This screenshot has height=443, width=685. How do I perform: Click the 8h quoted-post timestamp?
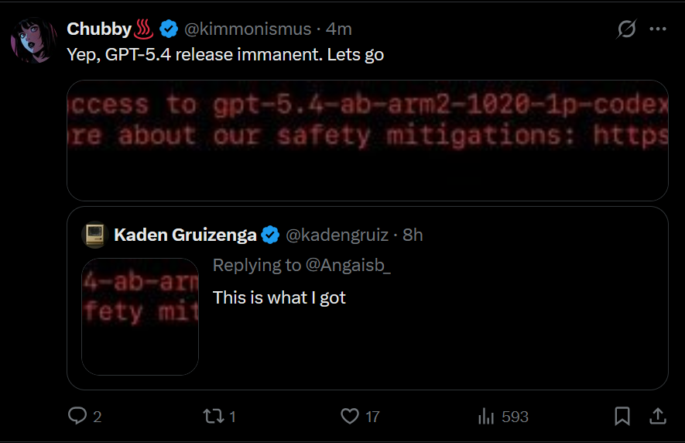tap(413, 235)
